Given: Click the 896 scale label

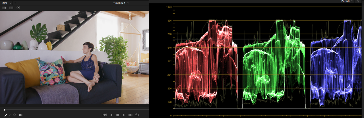Looking at the screenshot, I should (x=169, y=20).
